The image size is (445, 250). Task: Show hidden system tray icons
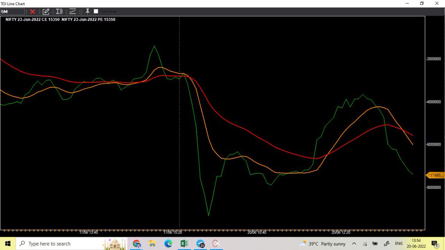[x=354, y=244]
